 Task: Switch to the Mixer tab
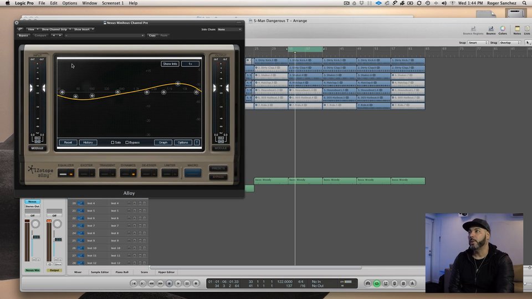(78, 272)
